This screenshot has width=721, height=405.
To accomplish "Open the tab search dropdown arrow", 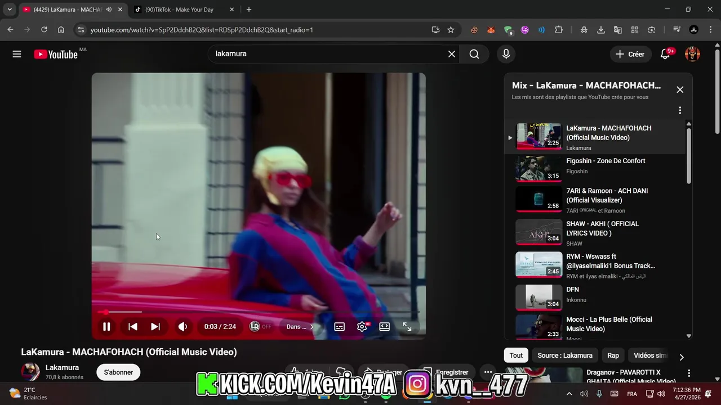I will pyautogui.click(x=10, y=10).
